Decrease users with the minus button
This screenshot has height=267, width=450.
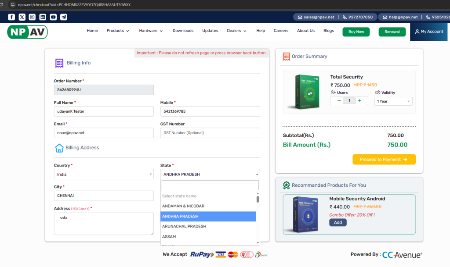tap(339, 101)
